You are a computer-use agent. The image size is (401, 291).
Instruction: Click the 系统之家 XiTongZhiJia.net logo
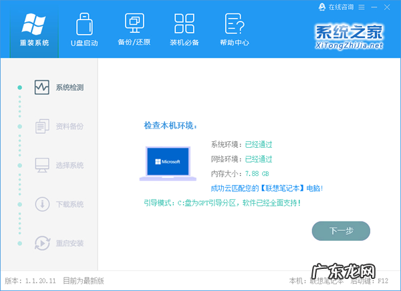tap(349, 37)
